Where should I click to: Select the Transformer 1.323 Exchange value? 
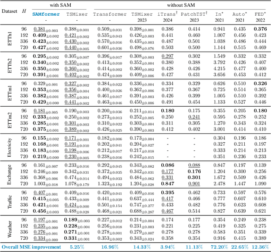(x=110, y=184)
